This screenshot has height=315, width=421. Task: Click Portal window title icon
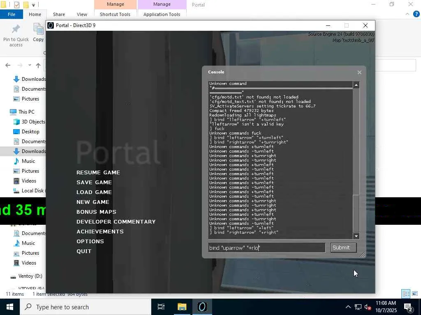coord(51,25)
